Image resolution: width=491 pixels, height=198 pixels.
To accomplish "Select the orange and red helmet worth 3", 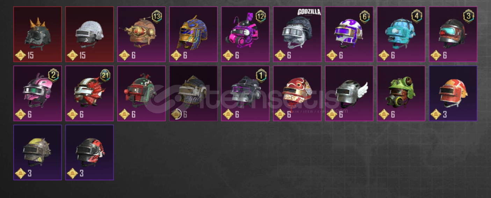I will (x=453, y=93).
